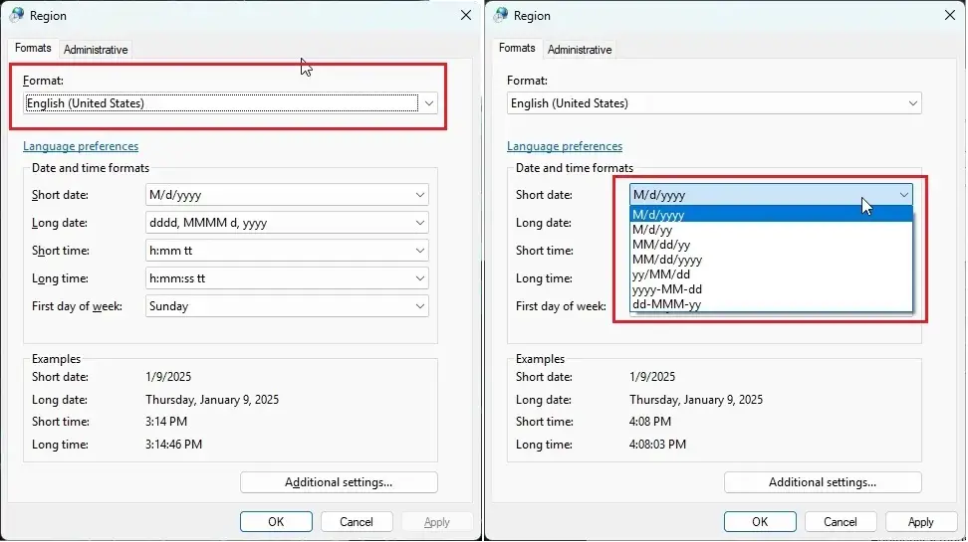This screenshot has height=542, width=968.
Task: Click the Apply button in right dialog
Action: click(x=920, y=522)
